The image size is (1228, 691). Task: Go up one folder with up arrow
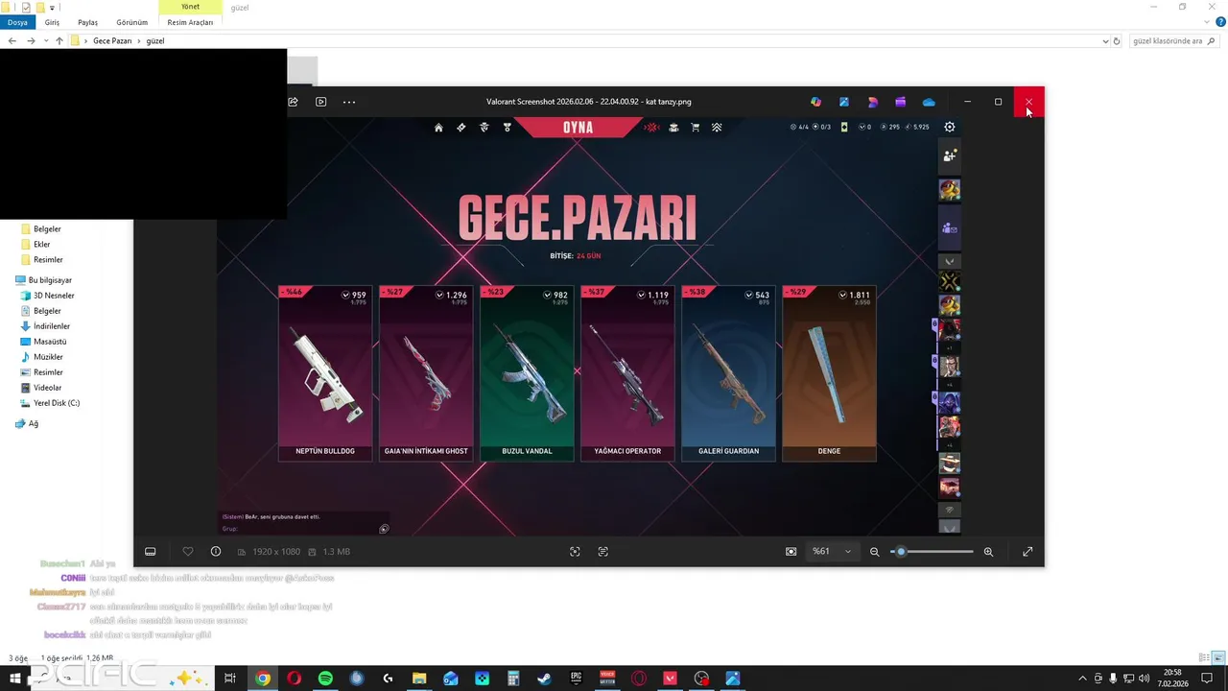click(59, 41)
